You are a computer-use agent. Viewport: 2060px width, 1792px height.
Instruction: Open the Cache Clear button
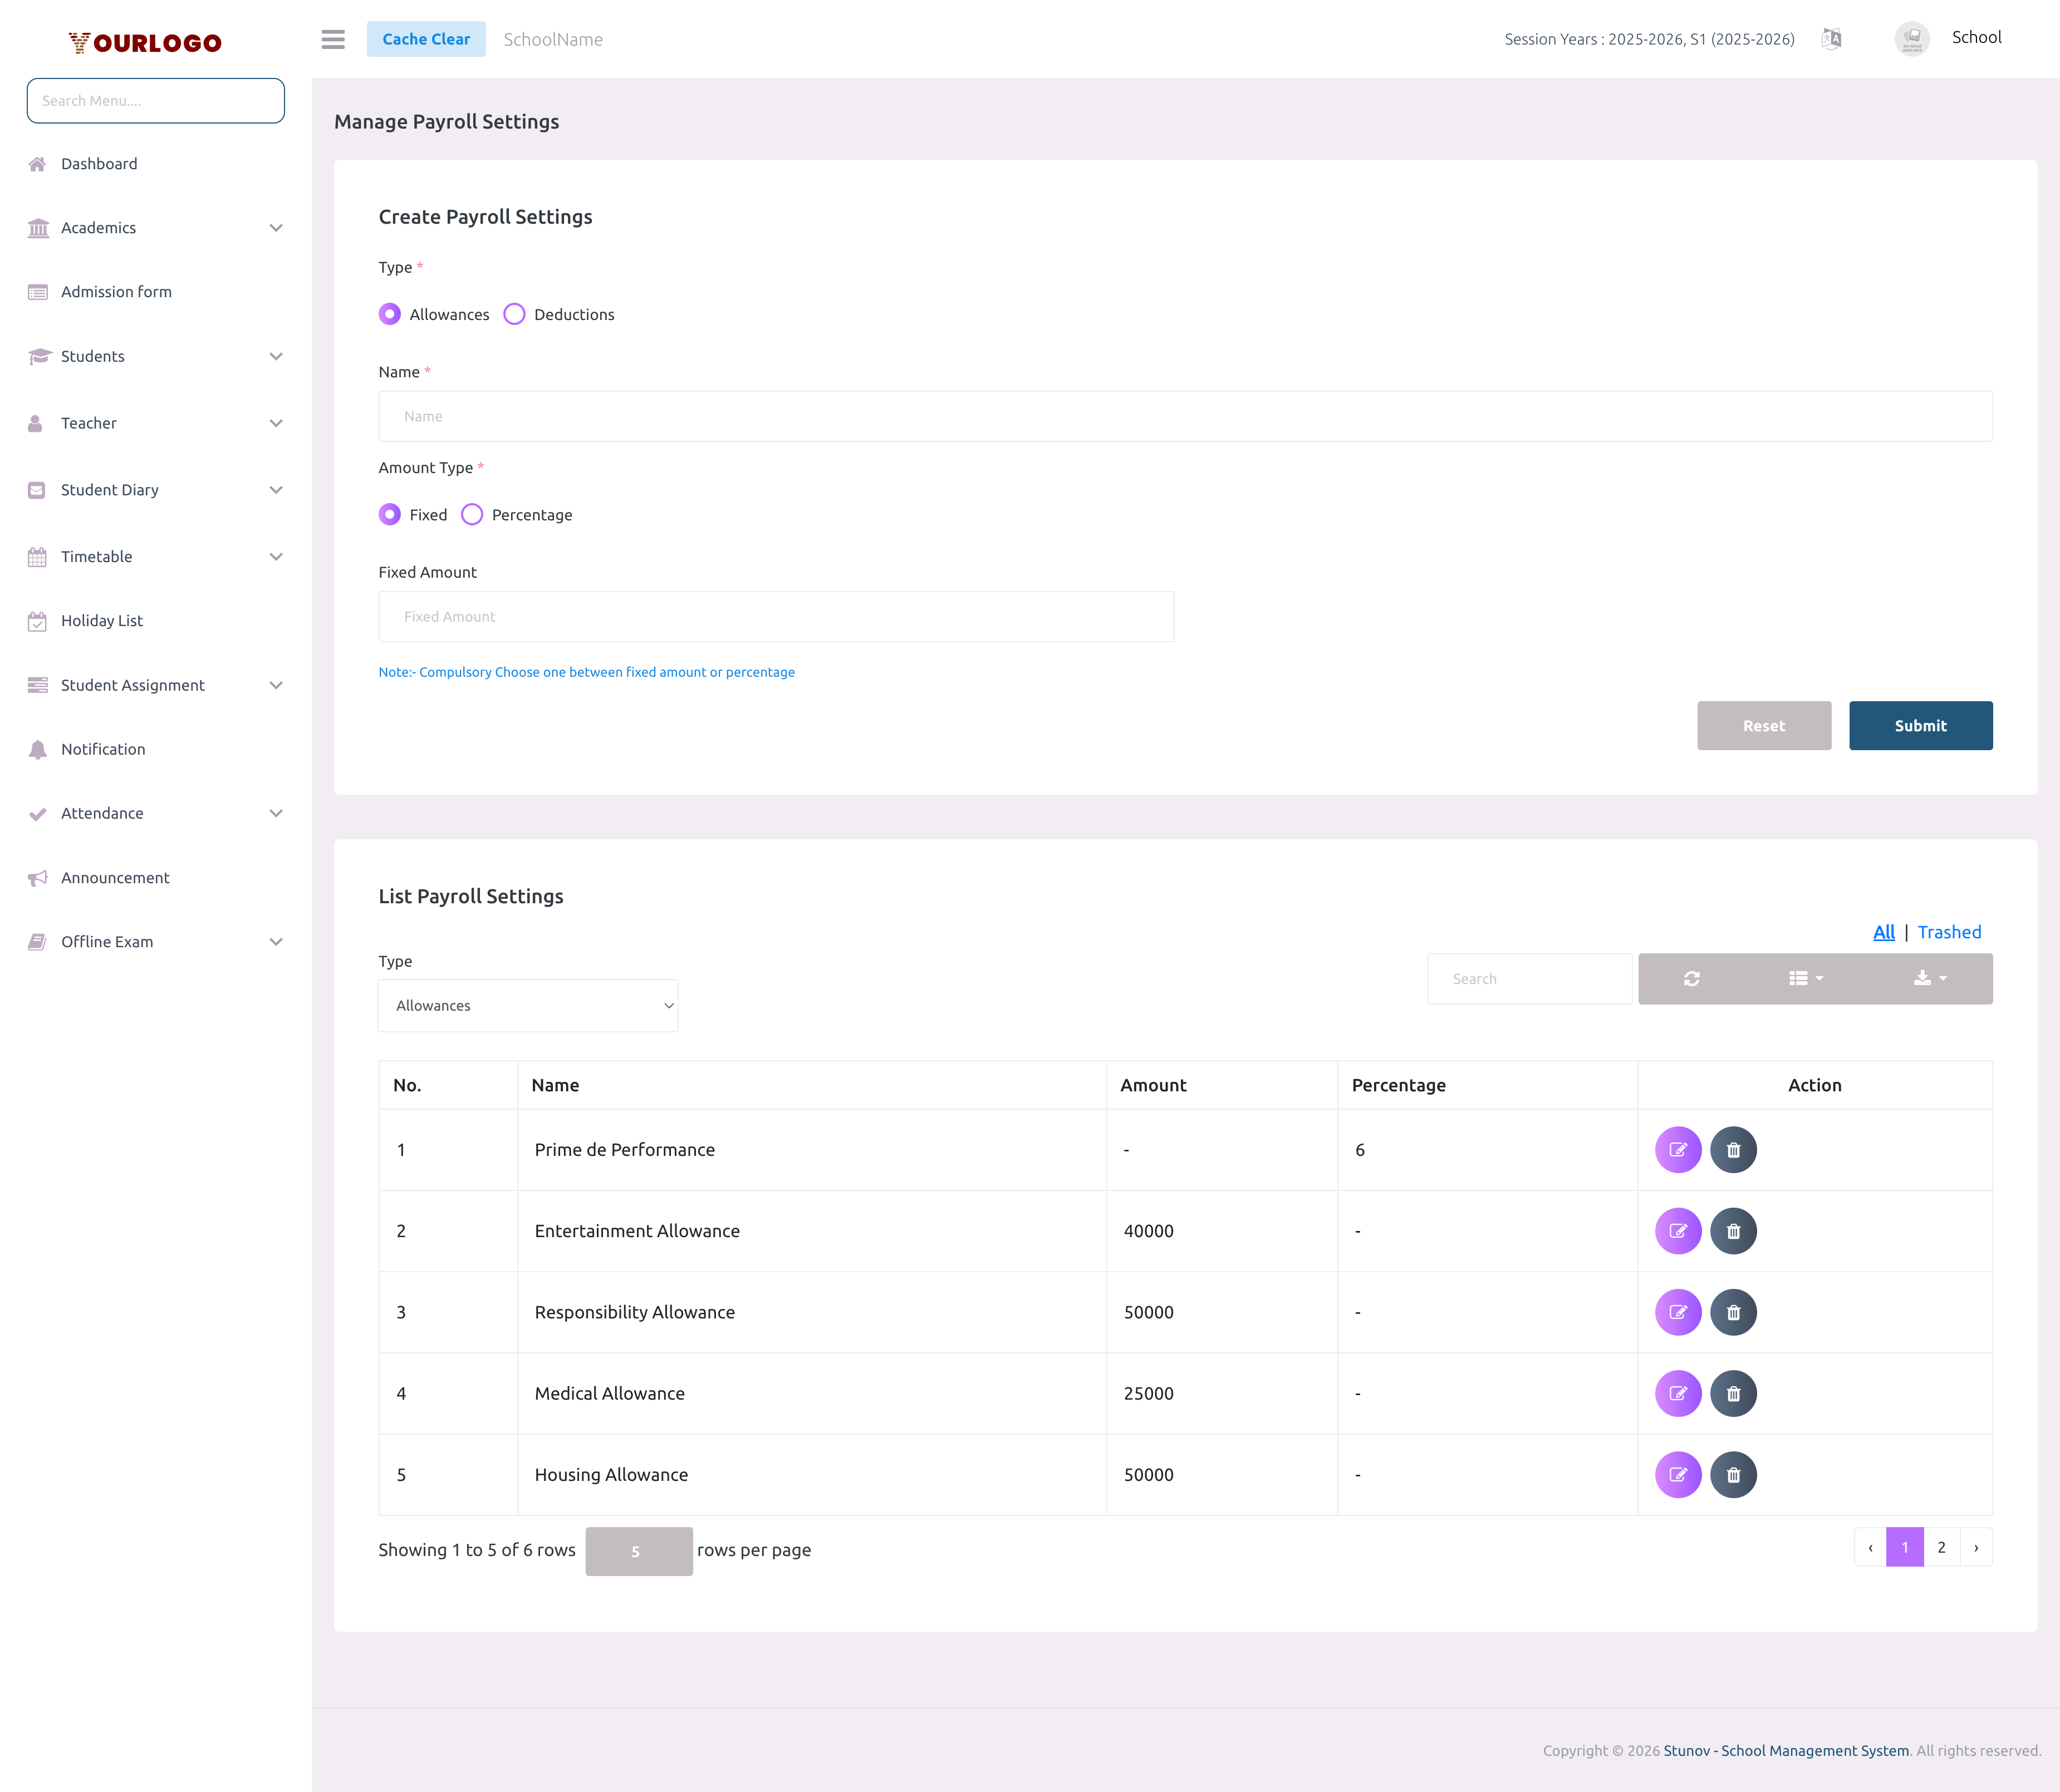coord(426,39)
